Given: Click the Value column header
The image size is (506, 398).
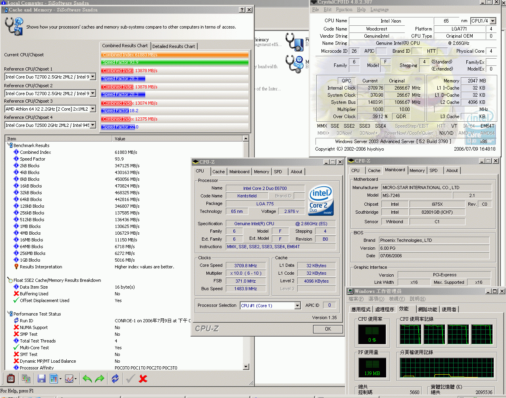Looking at the screenshot, I should pyautogui.click(x=178, y=139).
